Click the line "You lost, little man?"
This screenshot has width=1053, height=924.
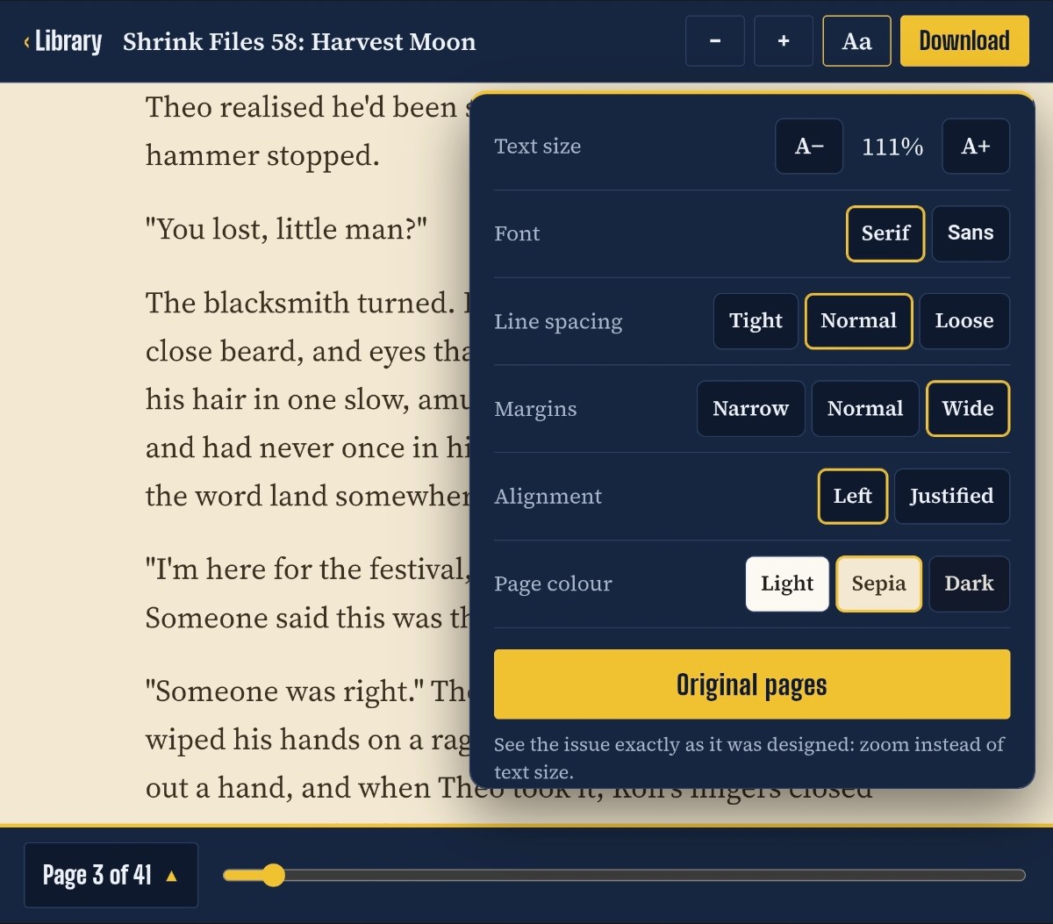[x=286, y=229]
